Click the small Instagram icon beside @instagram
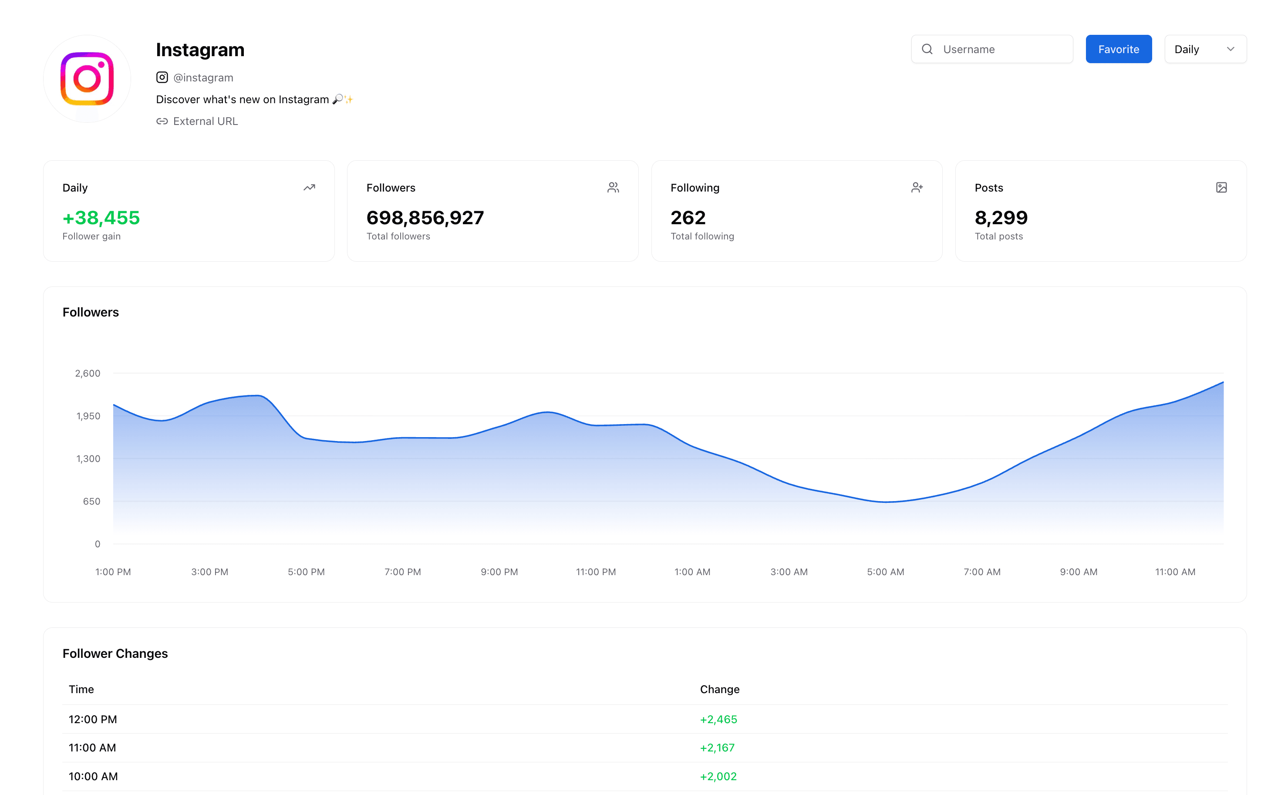1288x795 pixels. coord(162,77)
